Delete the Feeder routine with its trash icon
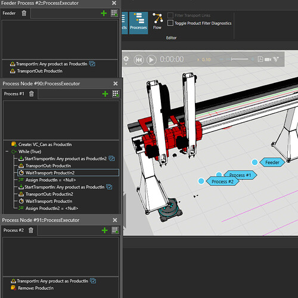 pos(24,13)
